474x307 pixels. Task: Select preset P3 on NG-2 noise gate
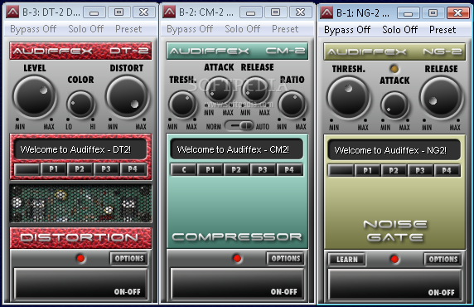pos(420,170)
